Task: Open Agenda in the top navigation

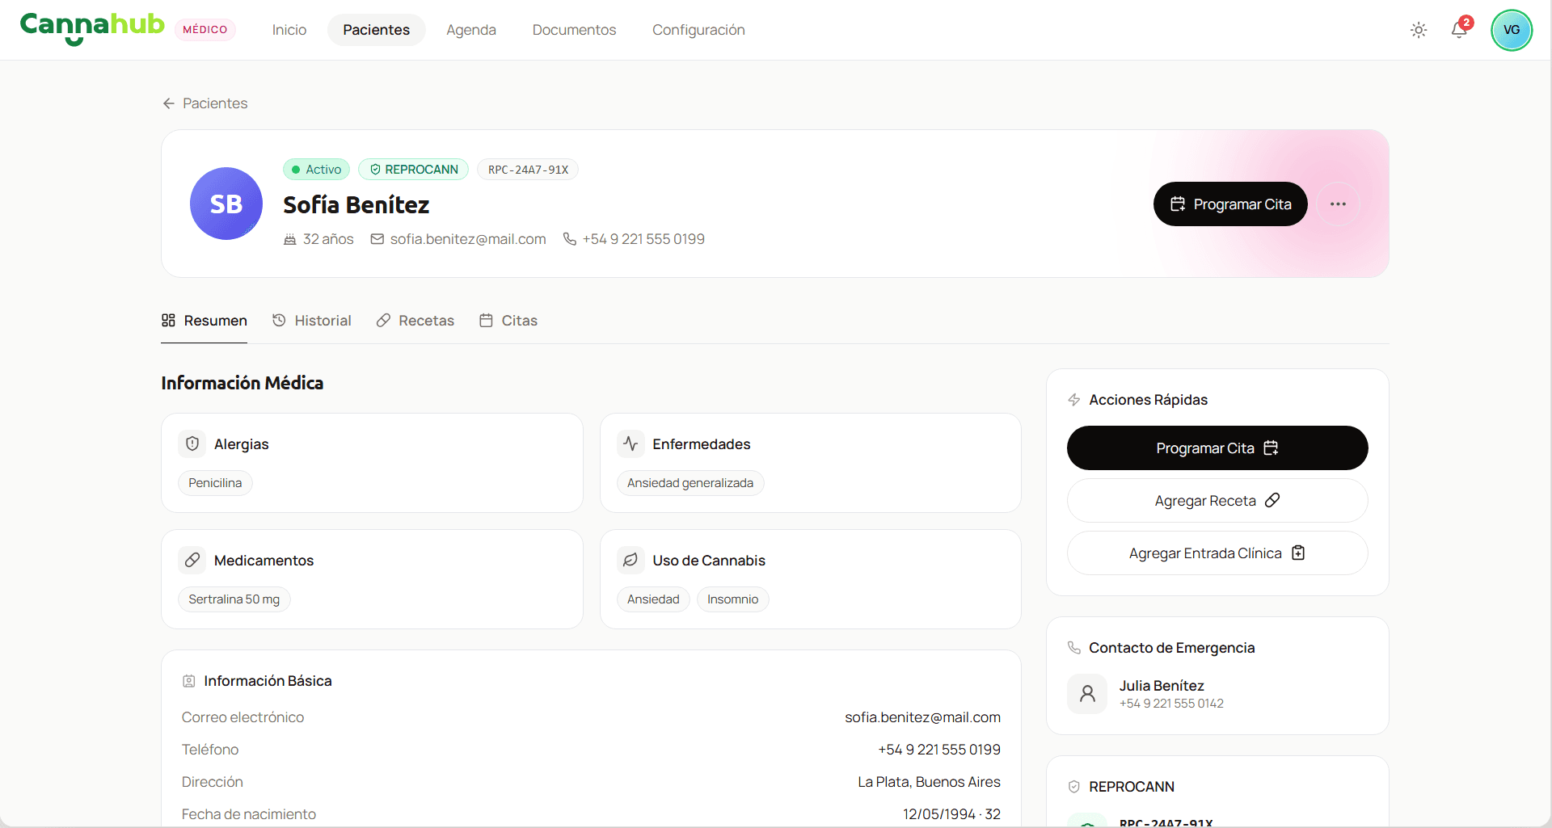Action: pos(471,30)
